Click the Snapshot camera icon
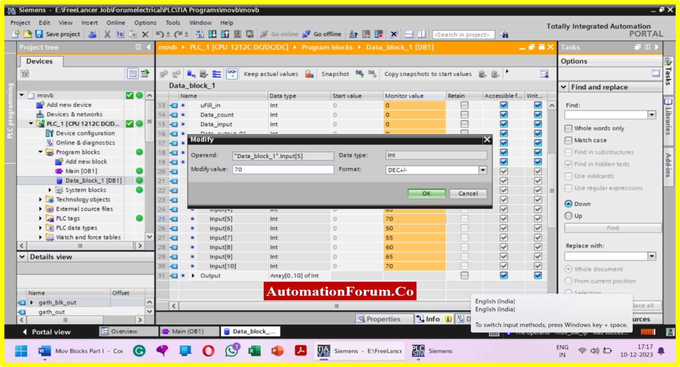 (x=359, y=74)
